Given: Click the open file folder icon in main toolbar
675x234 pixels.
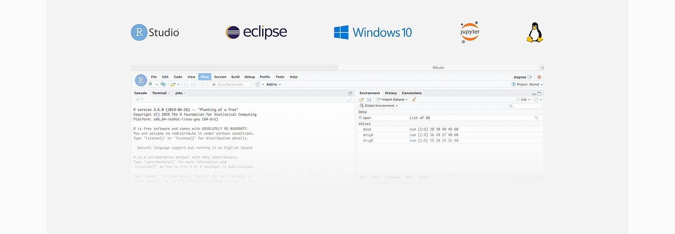Looking at the screenshot, I should click(x=173, y=84).
